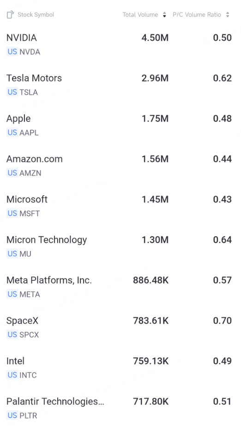This screenshot has height=433, width=241.
Task: Sort by P/C Volume Ratio arrows
Action: pos(228,15)
